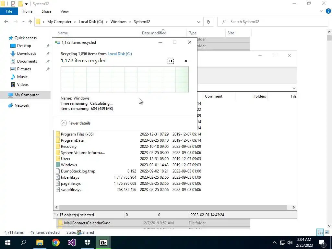332x249 pixels.
Task: Click the Search System32 box
Action: tap(272, 22)
